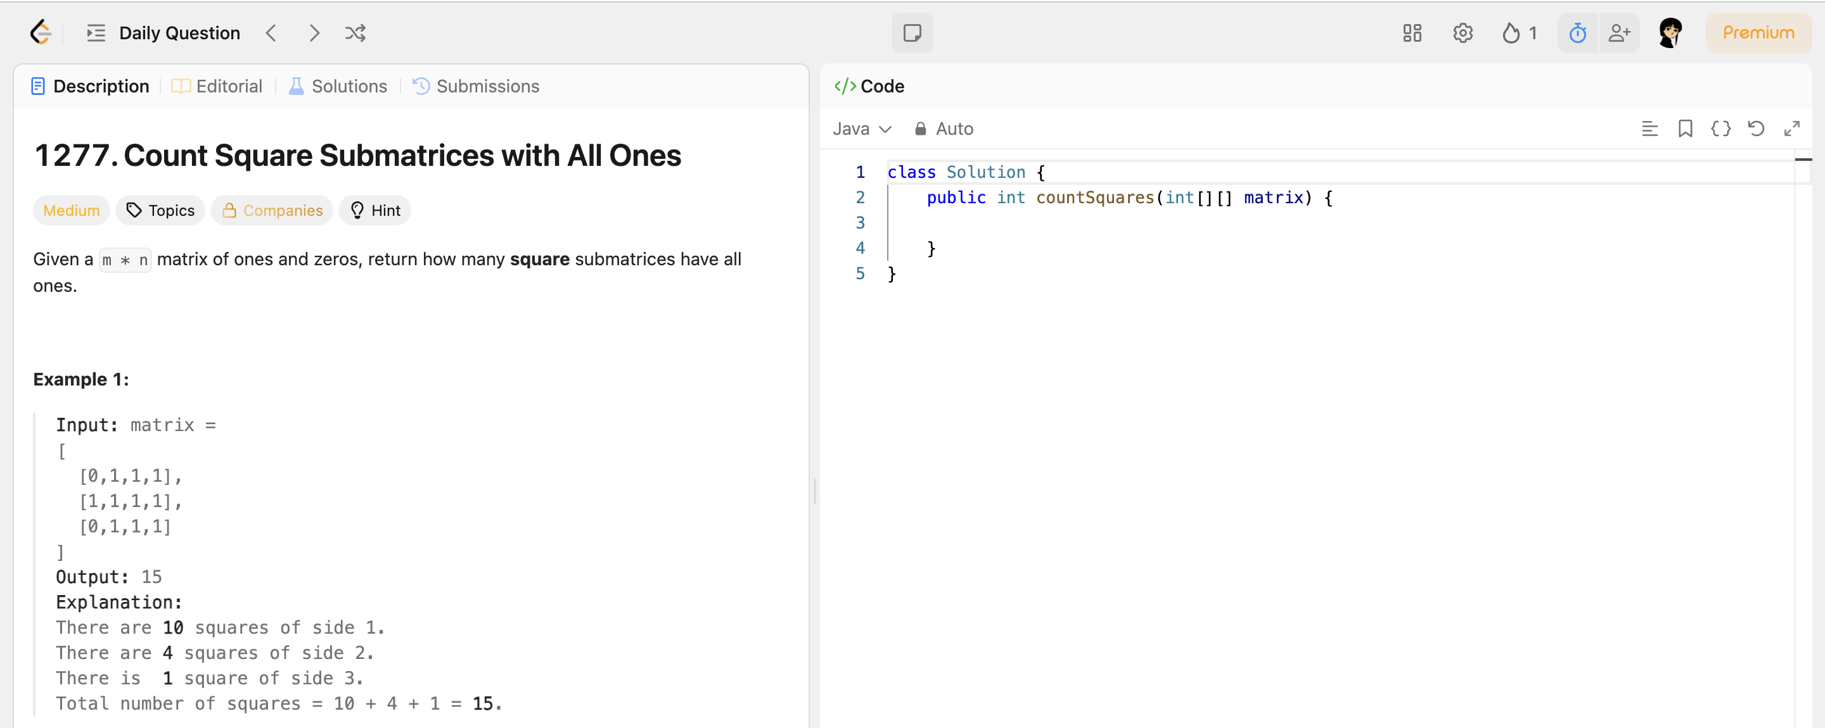Open settings gear icon

coord(1463,32)
